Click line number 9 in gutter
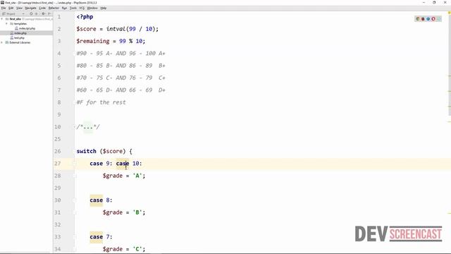 (x=59, y=114)
